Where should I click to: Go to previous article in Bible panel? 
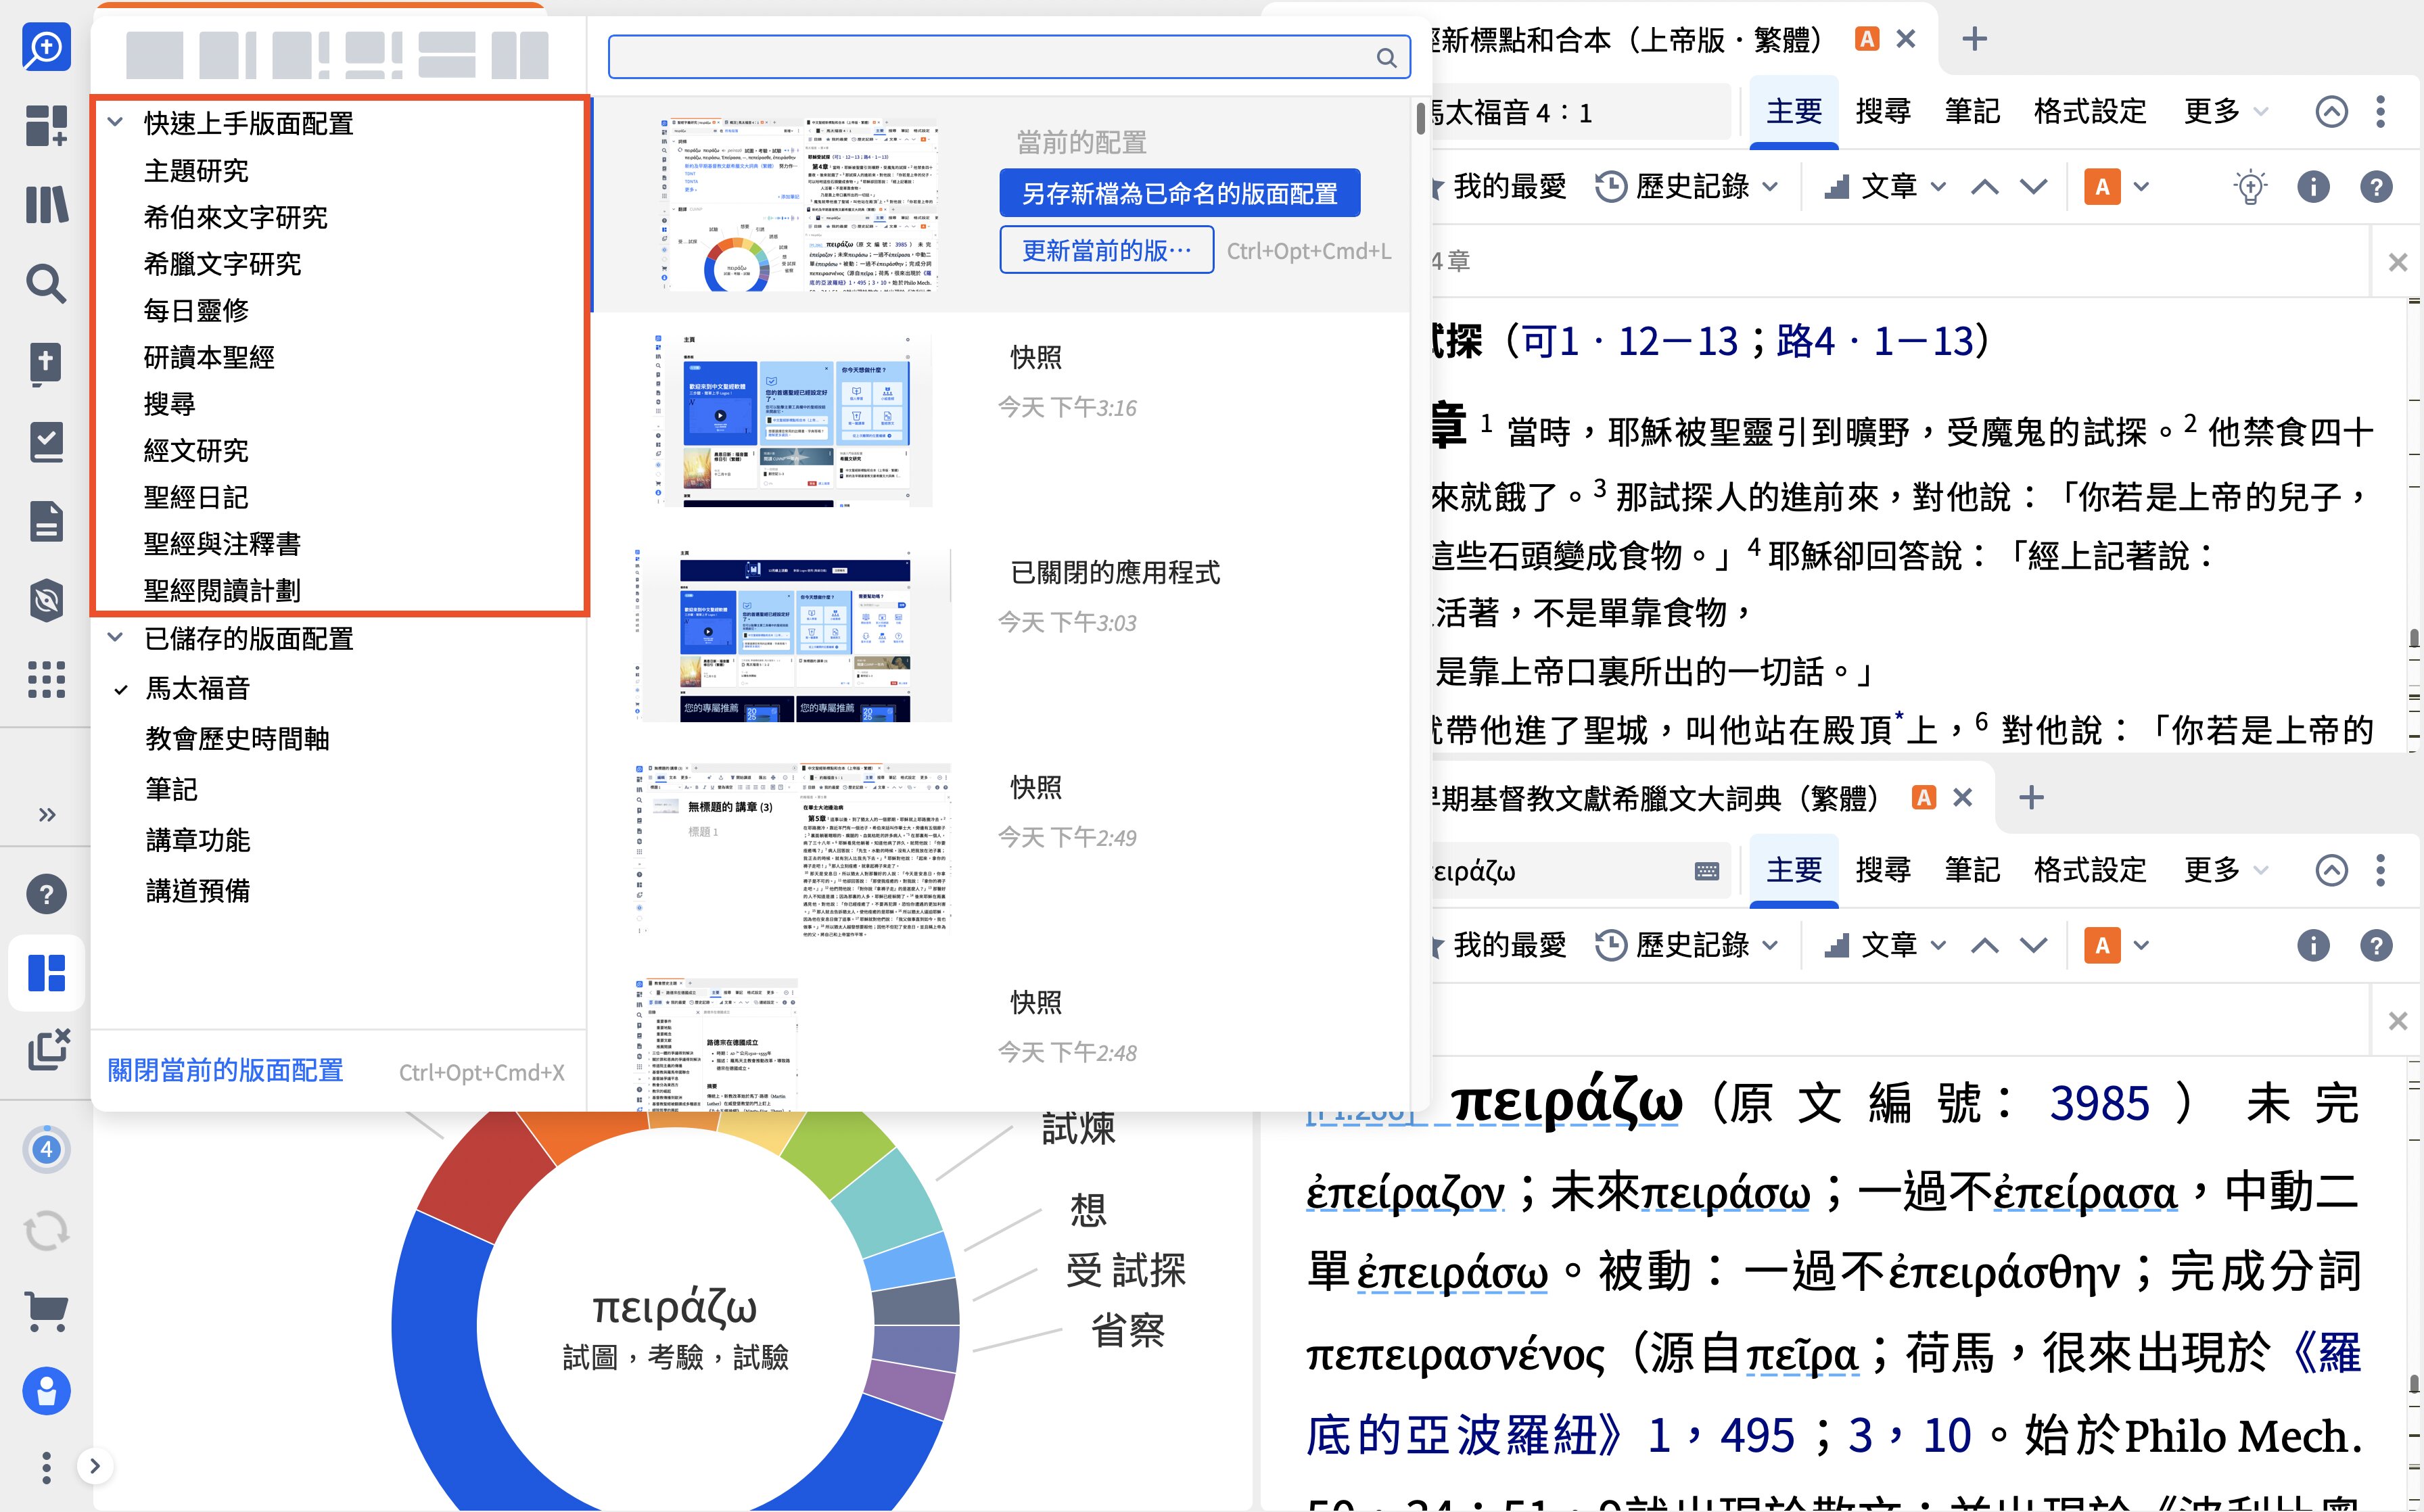[1985, 187]
